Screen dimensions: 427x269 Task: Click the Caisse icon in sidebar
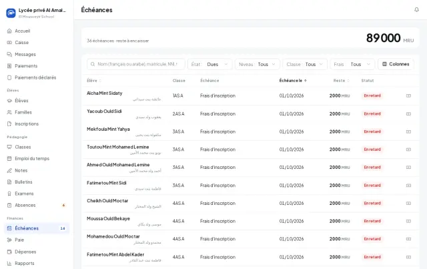[x=9, y=43]
